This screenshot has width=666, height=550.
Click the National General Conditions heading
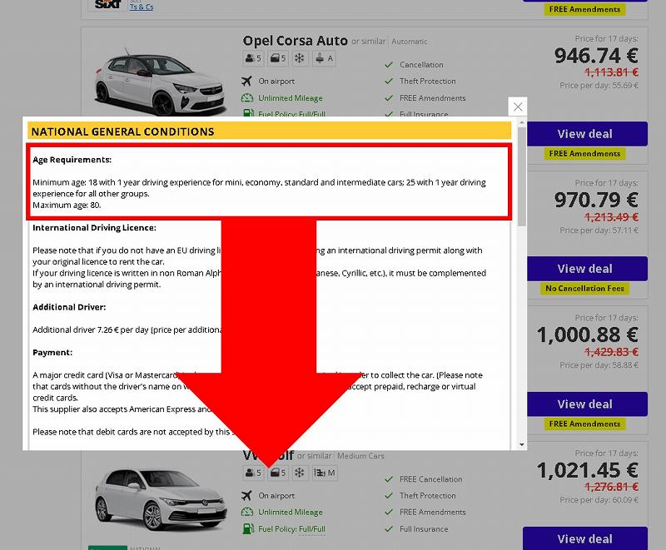click(x=122, y=131)
